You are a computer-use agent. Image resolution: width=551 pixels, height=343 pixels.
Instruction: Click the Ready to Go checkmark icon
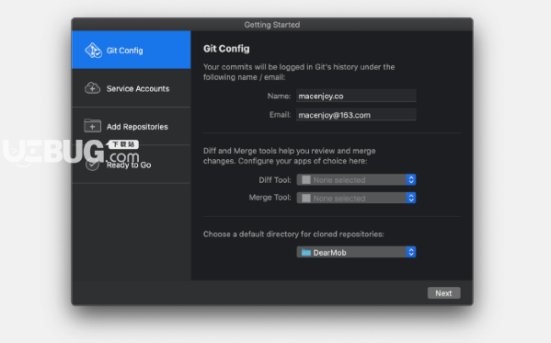(92, 164)
